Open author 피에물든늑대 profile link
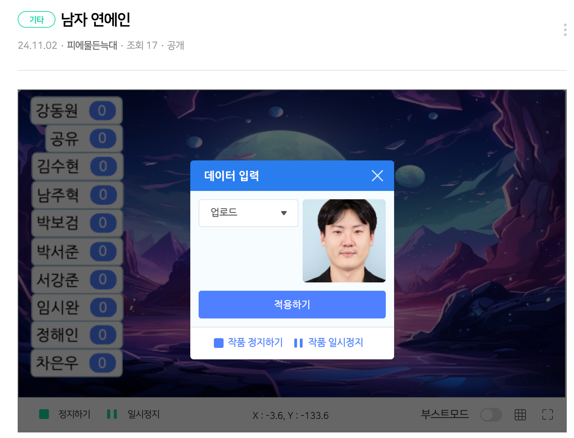Viewport: 574px width, 438px height. point(92,45)
